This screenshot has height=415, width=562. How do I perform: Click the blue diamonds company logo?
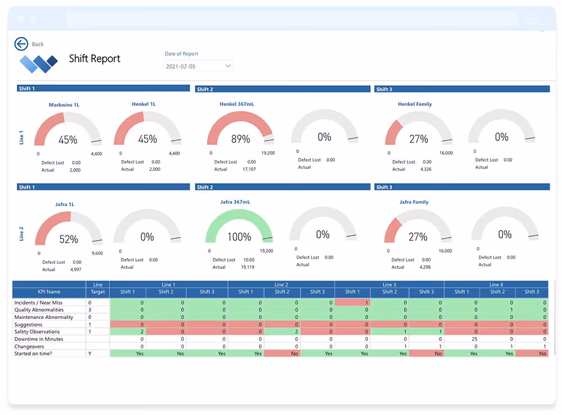[39, 64]
